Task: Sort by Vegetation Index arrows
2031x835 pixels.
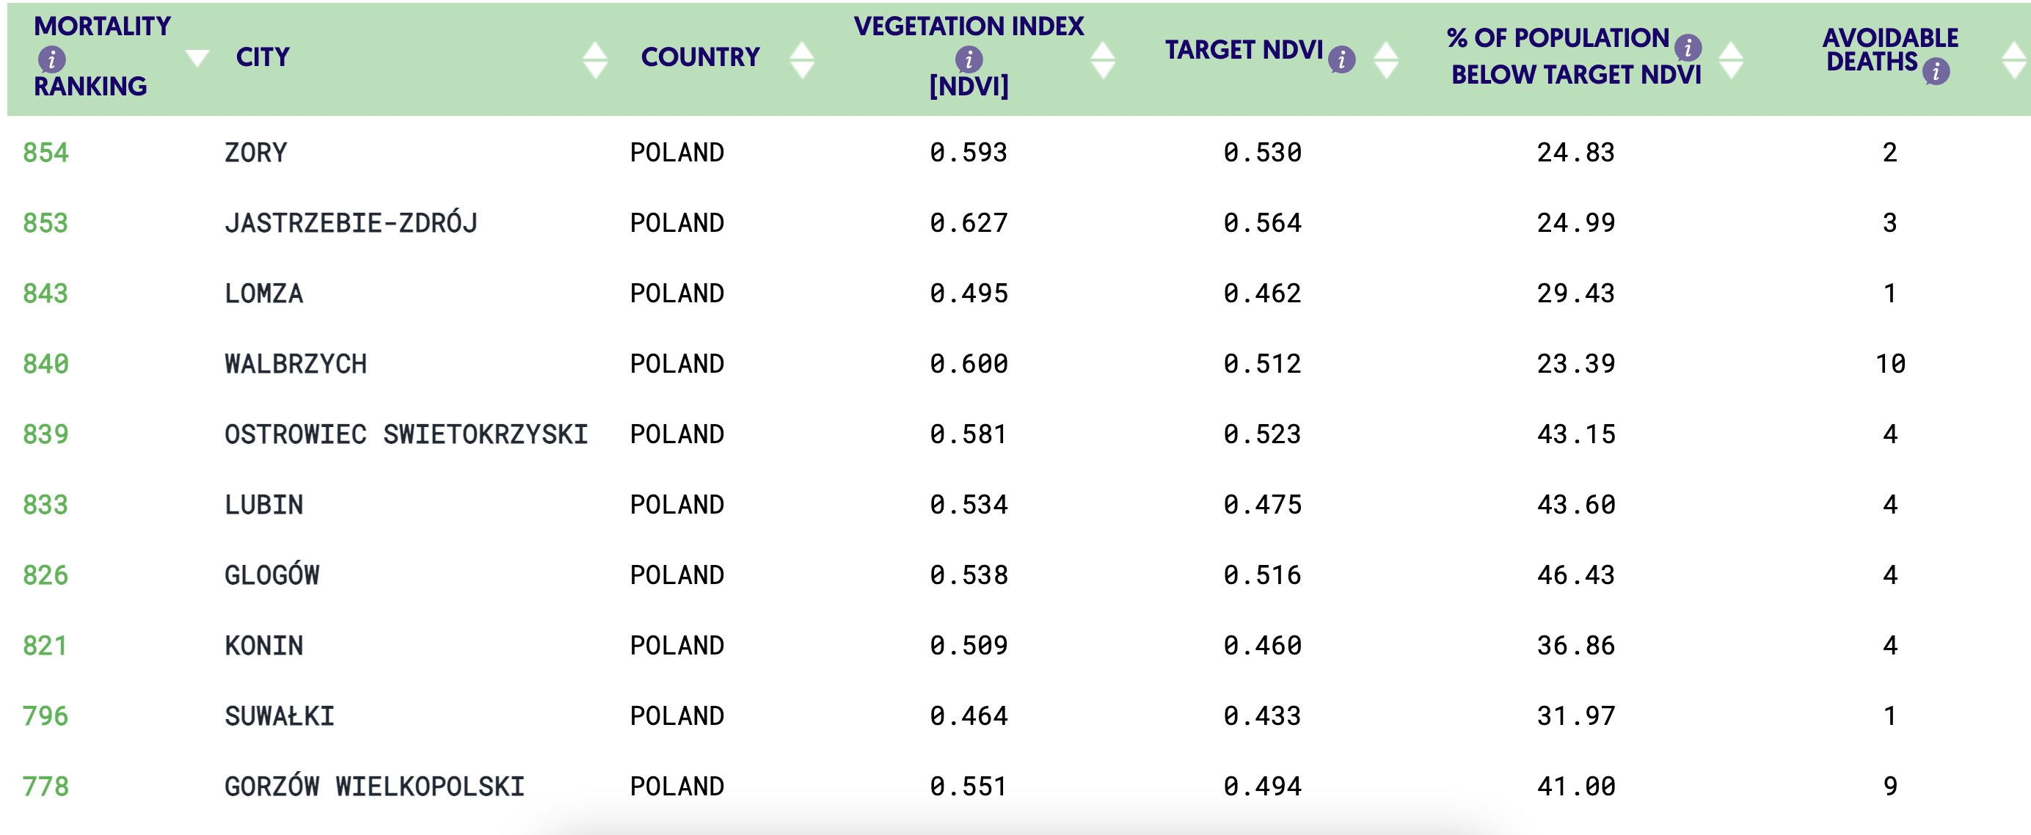Action: 1102,59
